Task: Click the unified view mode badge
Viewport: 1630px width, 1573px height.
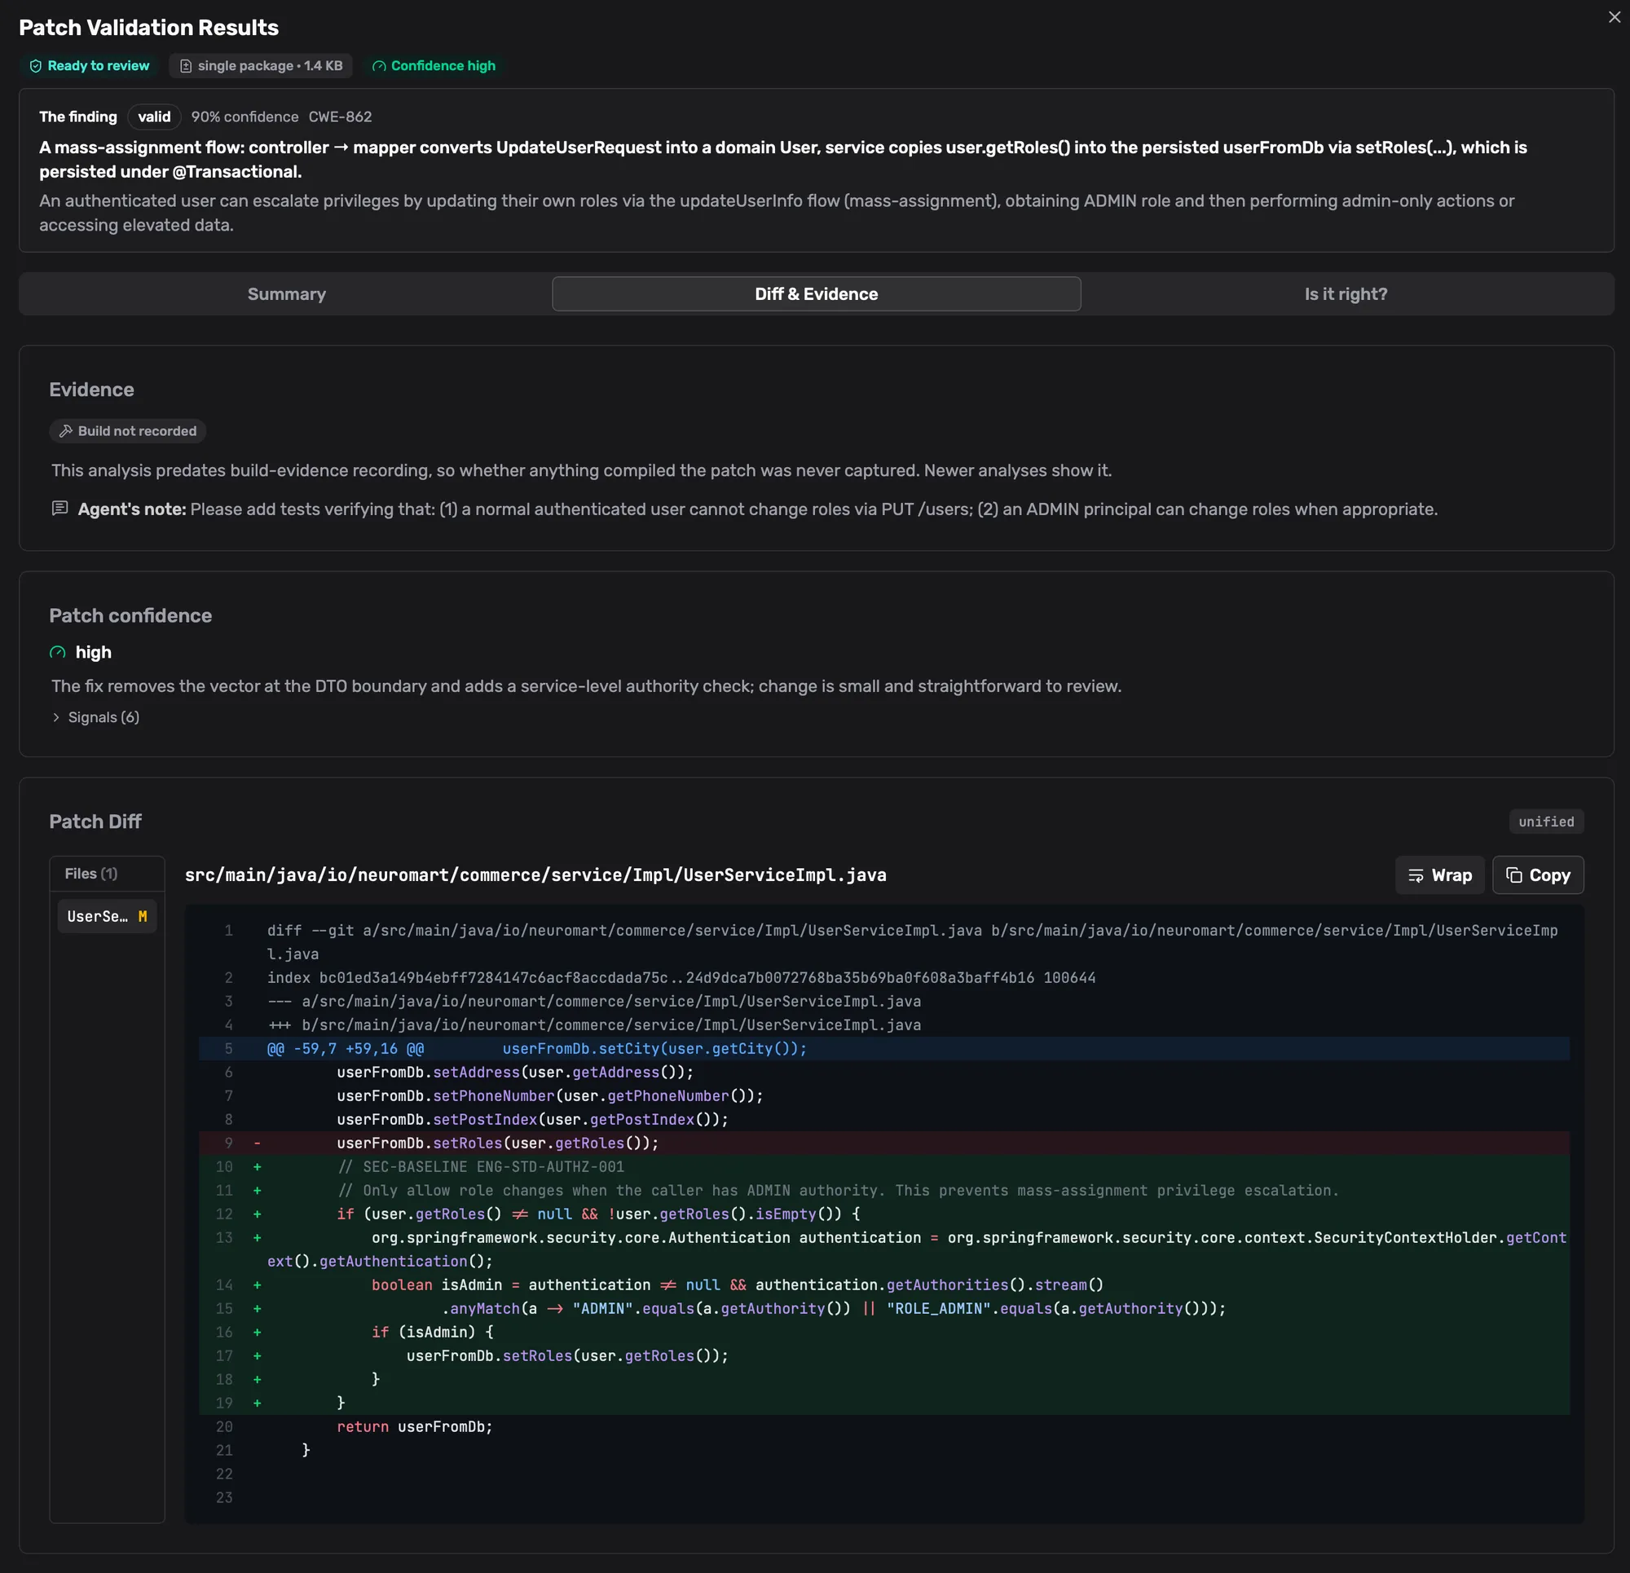Action: (x=1546, y=822)
